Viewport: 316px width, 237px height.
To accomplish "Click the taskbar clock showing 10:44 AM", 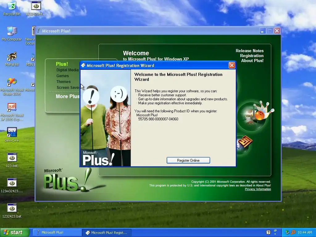I will [x=305, y=232].
